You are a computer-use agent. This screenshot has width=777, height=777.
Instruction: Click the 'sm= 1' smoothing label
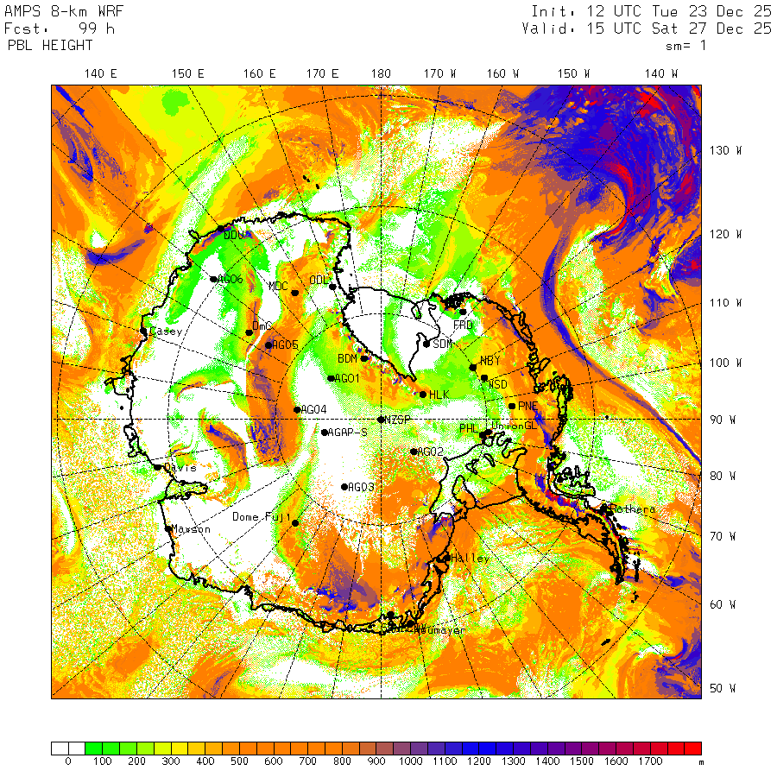point(685,46)
